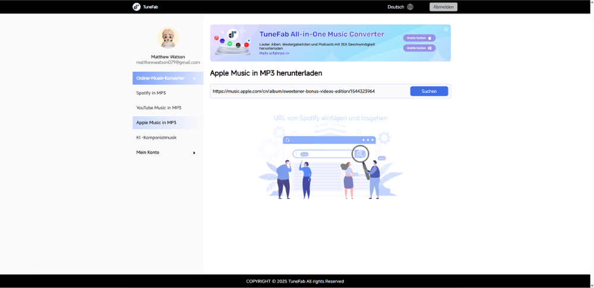Viewport: 594px width, 288px height.
Task: Click the Apple Music URL input field
Action: (x=310, y=91)
